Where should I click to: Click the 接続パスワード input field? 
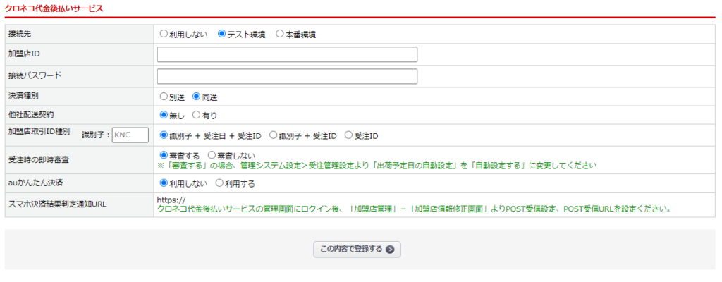coord(287,76)
